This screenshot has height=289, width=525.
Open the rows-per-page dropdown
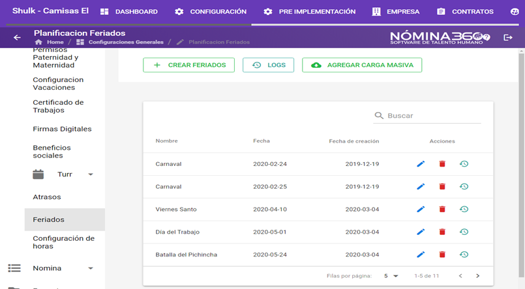click(391, 276)
